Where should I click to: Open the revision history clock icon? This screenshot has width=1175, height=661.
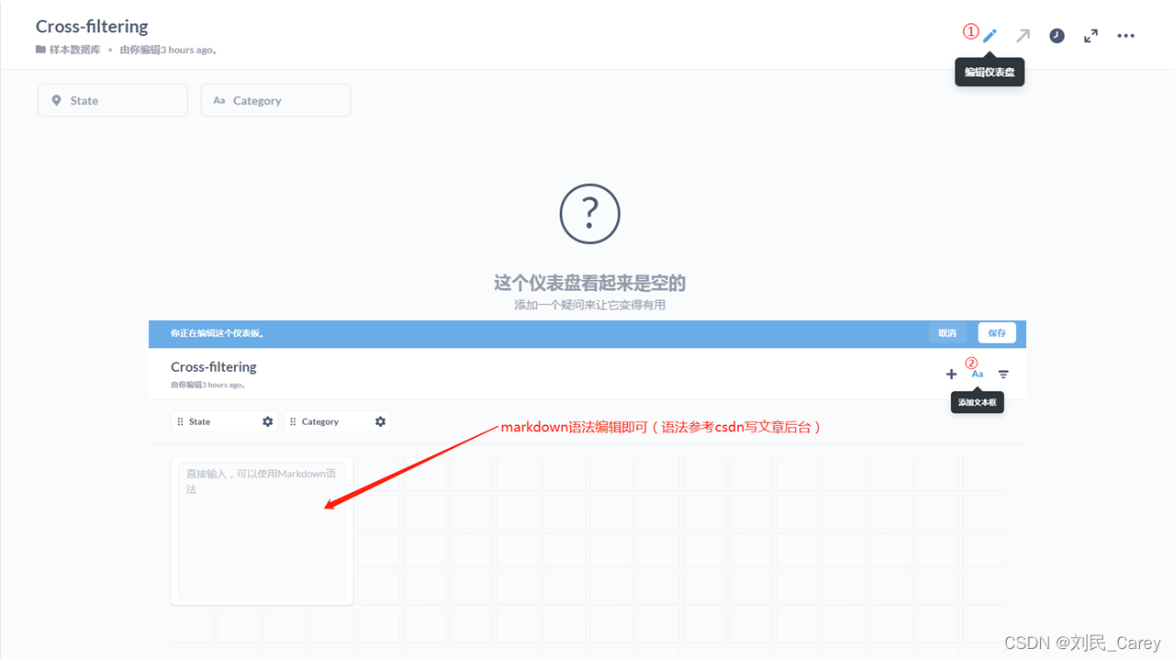[x=1057, y=36]
